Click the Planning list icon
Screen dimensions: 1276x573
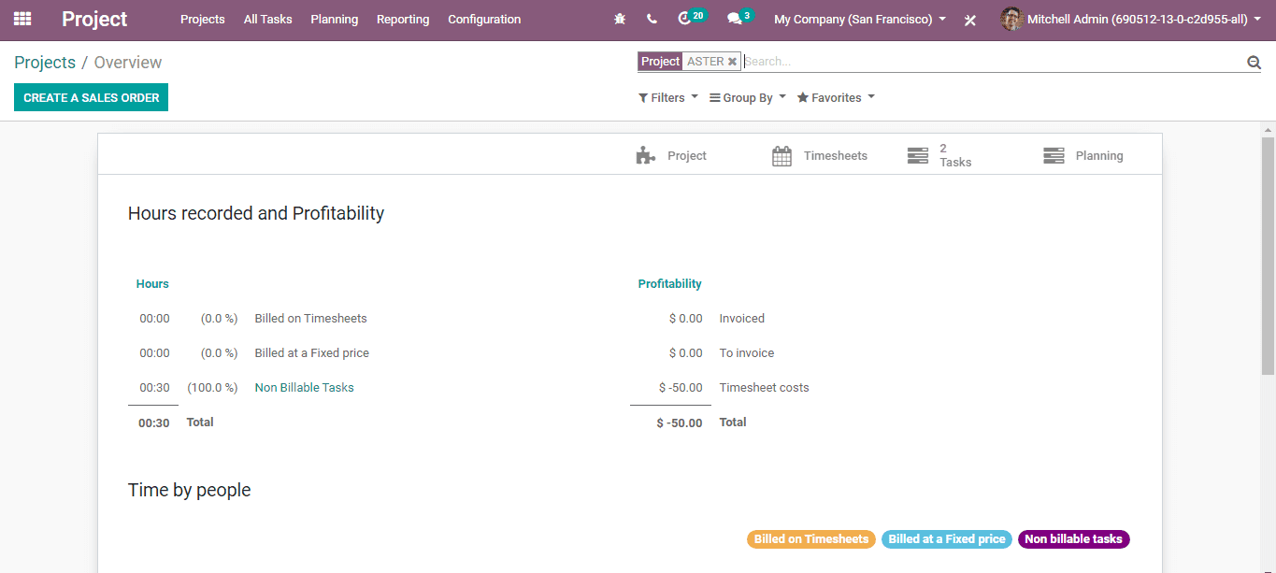1054,156
